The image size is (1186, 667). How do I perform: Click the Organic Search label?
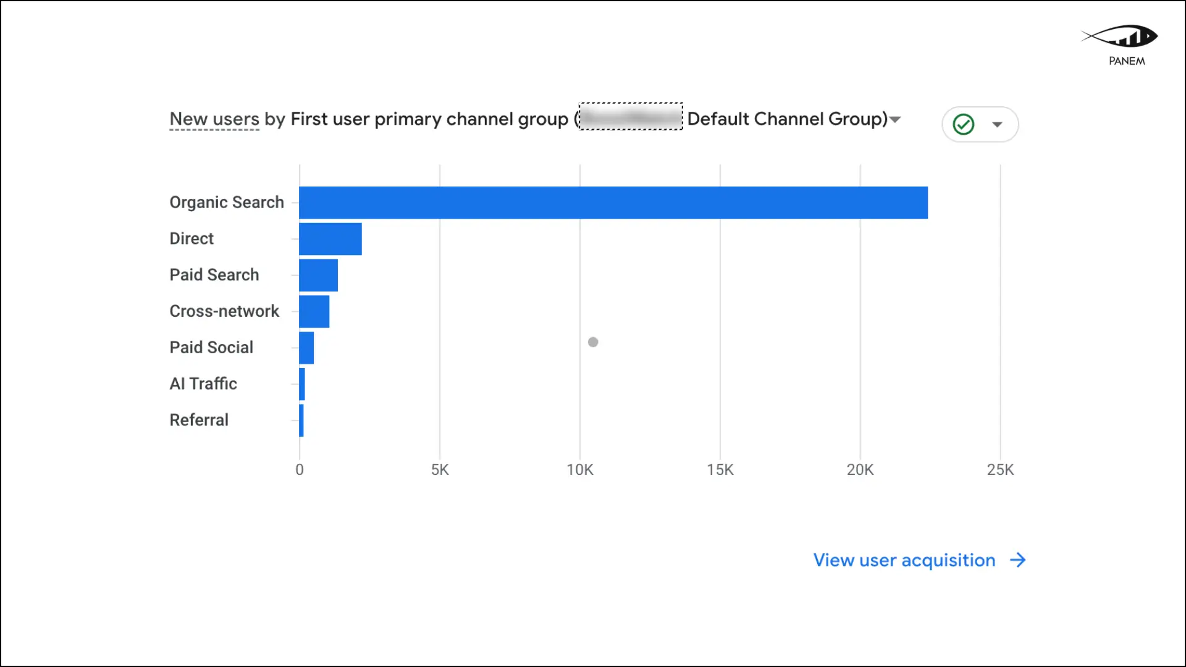(227, 203)
